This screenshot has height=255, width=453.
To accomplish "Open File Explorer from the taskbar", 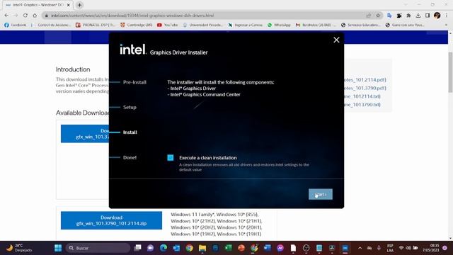I will point(202,248).
